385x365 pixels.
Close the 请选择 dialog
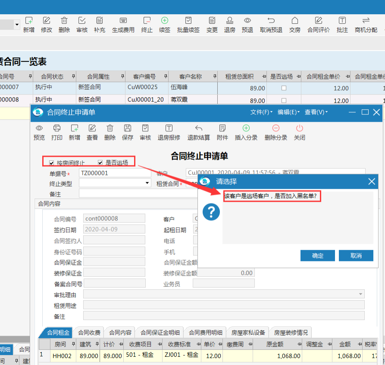pyautogui.click(x=372, y=181)
